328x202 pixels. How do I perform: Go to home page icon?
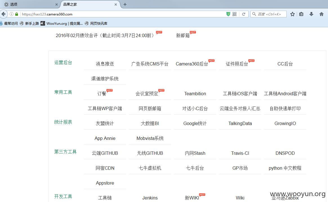322,14
